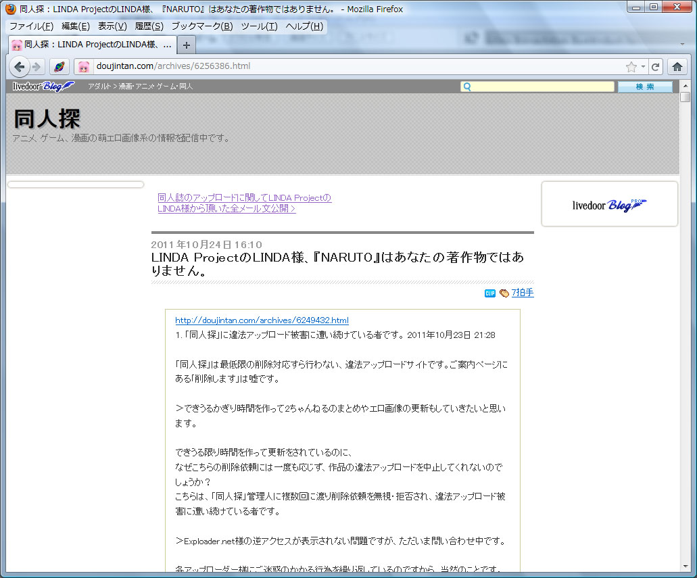Click the vertical scrollbar thumb
697x578 pixels.
tap(686, 97)
